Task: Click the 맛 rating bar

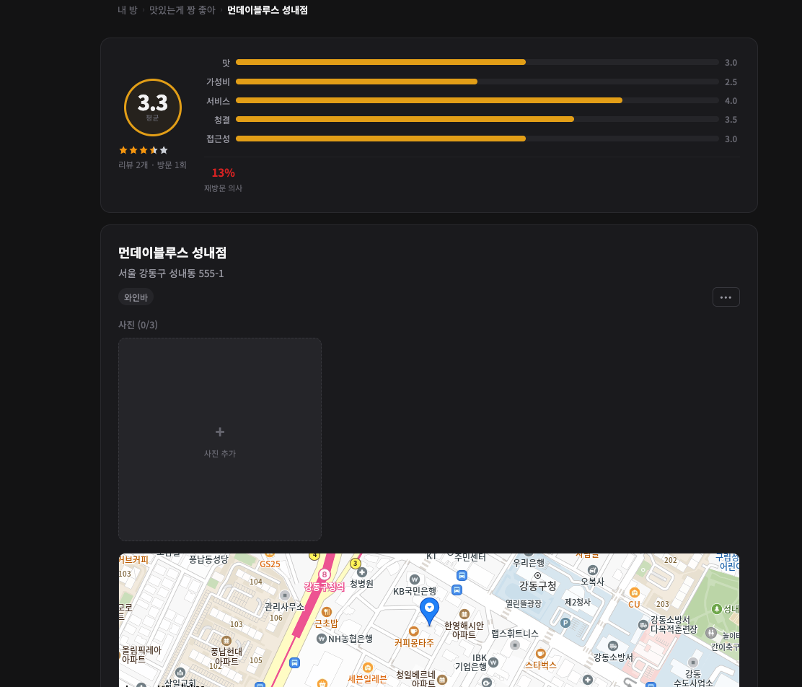Action: tap(477, 63)
